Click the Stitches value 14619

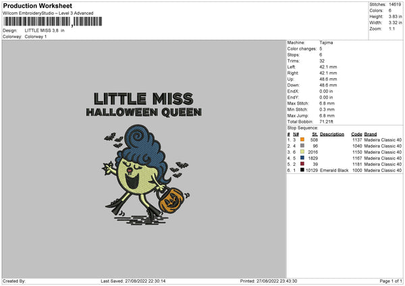pos(395,5)
